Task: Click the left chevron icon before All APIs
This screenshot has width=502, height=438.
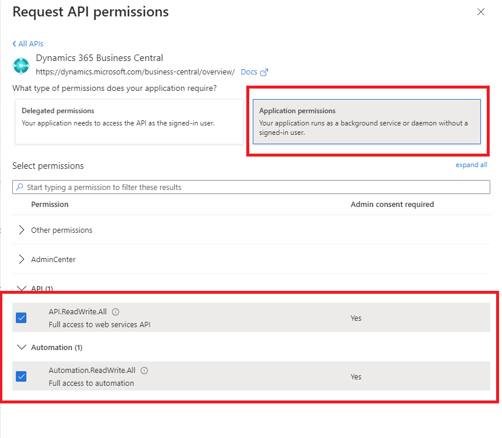Action: [14, 43]
